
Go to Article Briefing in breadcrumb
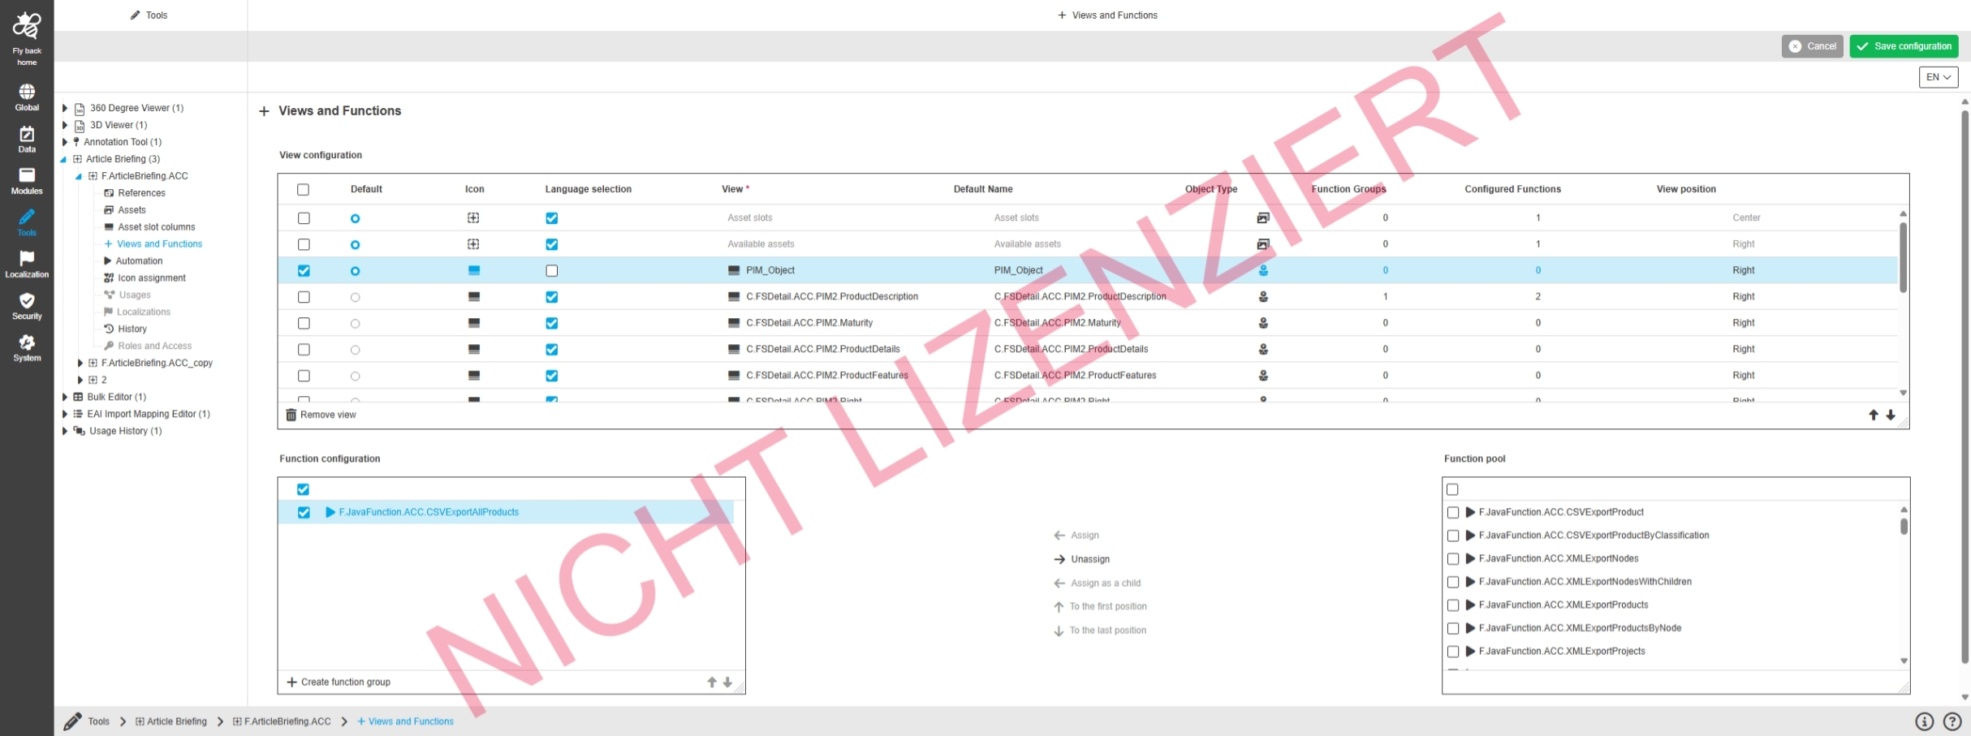170,721
